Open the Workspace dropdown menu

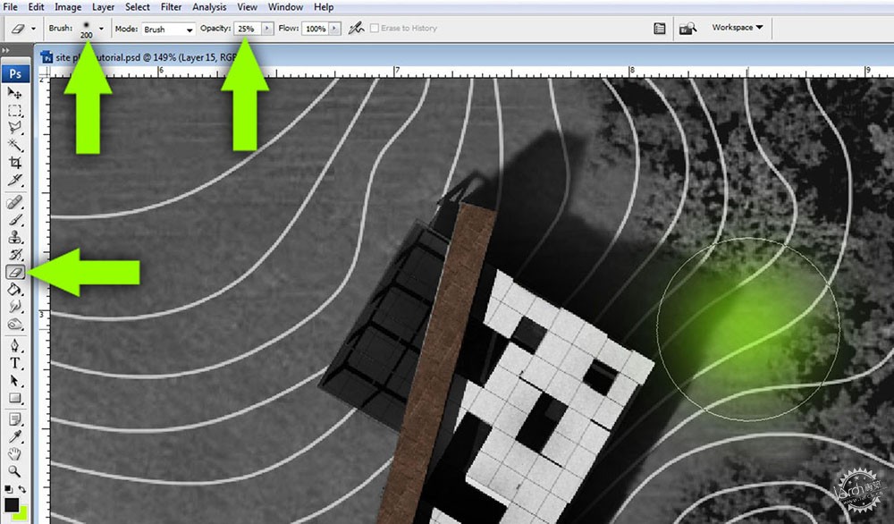738,28
